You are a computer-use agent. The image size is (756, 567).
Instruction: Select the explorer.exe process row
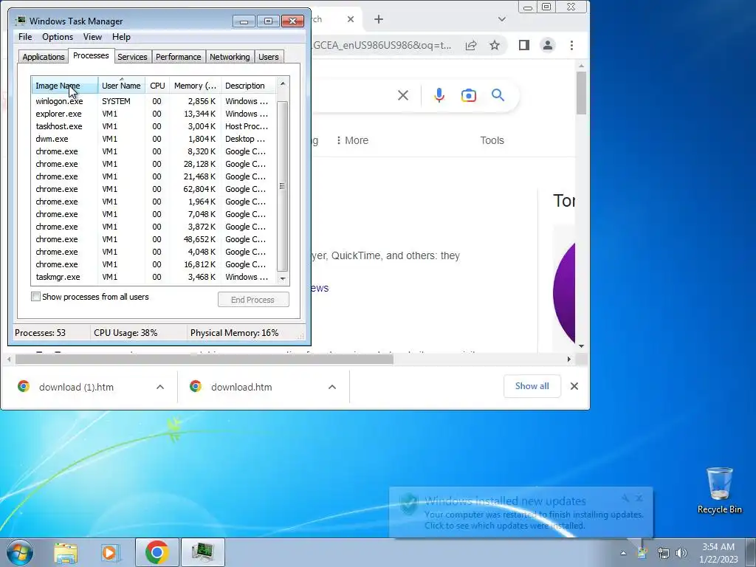point(154,114)
